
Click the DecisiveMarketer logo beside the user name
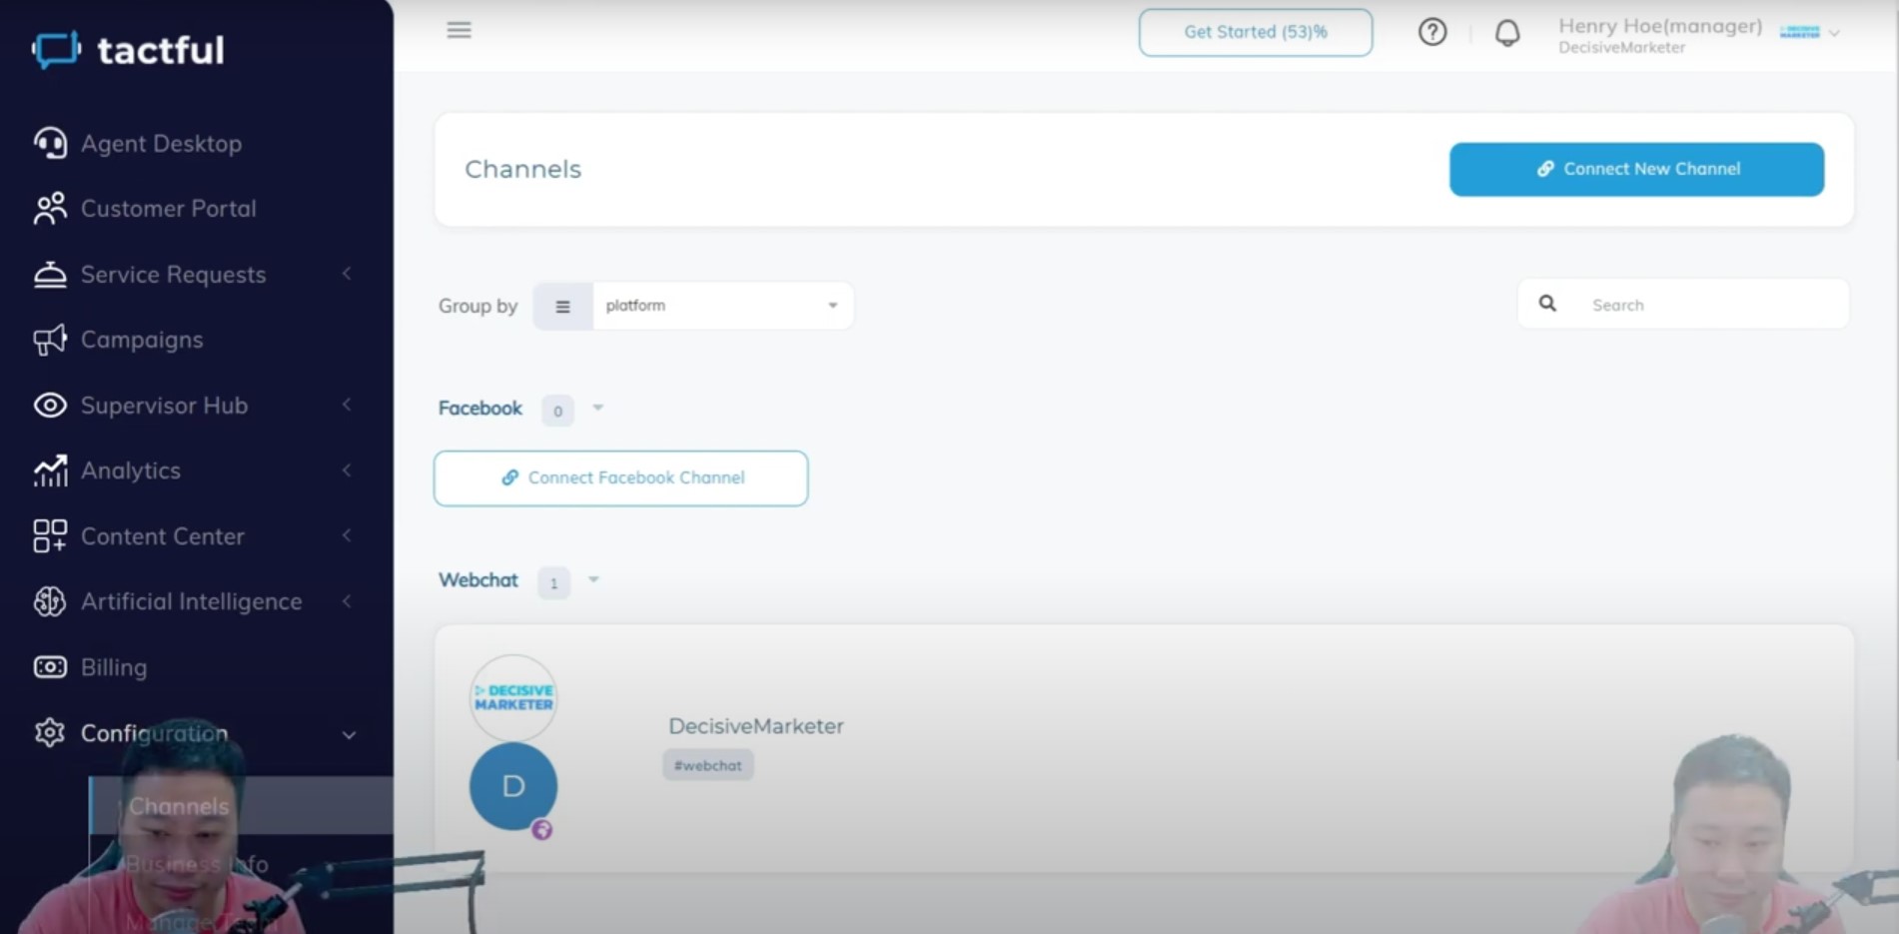pos(1799,32)
